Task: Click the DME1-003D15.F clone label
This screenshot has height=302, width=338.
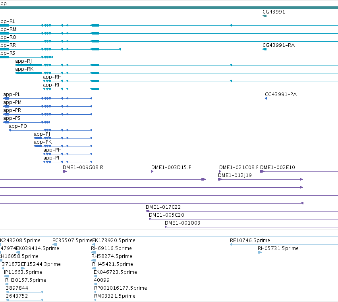Action: click(x=171, y=167)
